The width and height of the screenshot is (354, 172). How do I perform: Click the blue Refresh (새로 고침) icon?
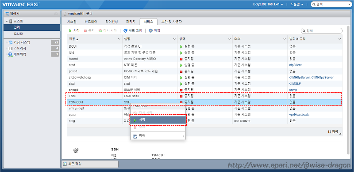[x=125, y=30]
